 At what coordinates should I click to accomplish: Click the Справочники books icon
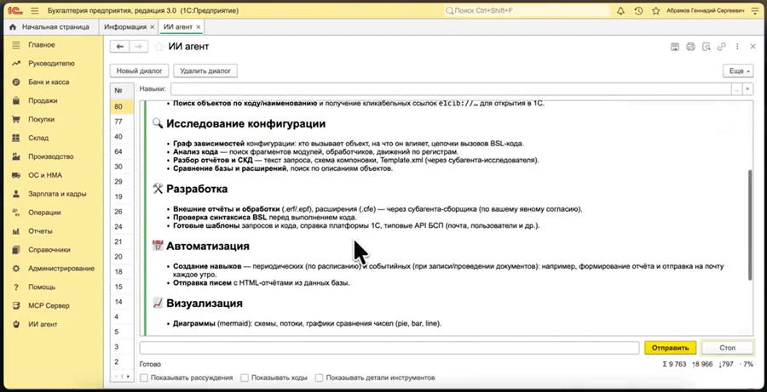(x=16, y=249)
